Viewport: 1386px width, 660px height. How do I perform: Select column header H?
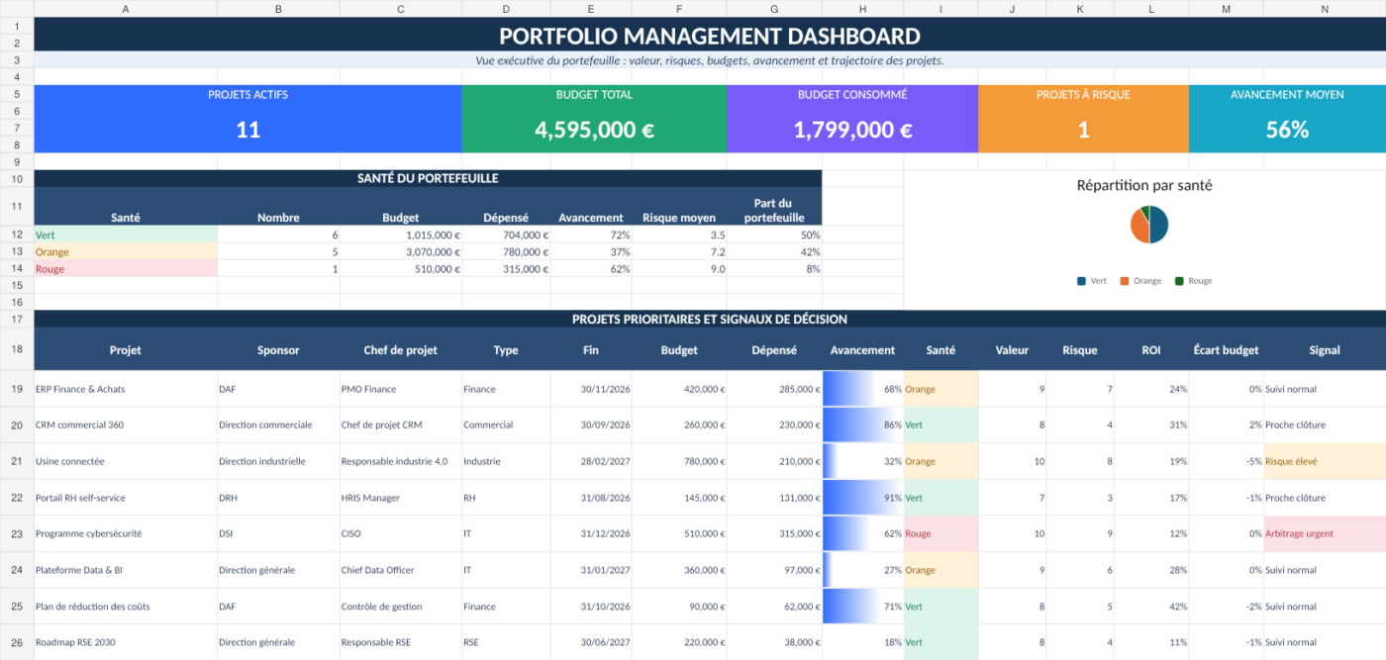click(862, 8)
